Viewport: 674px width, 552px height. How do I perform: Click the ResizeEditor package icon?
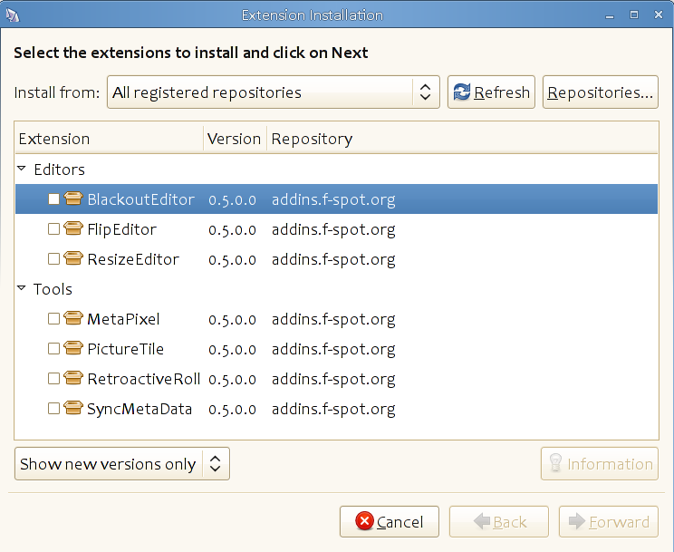click(73, 258)
